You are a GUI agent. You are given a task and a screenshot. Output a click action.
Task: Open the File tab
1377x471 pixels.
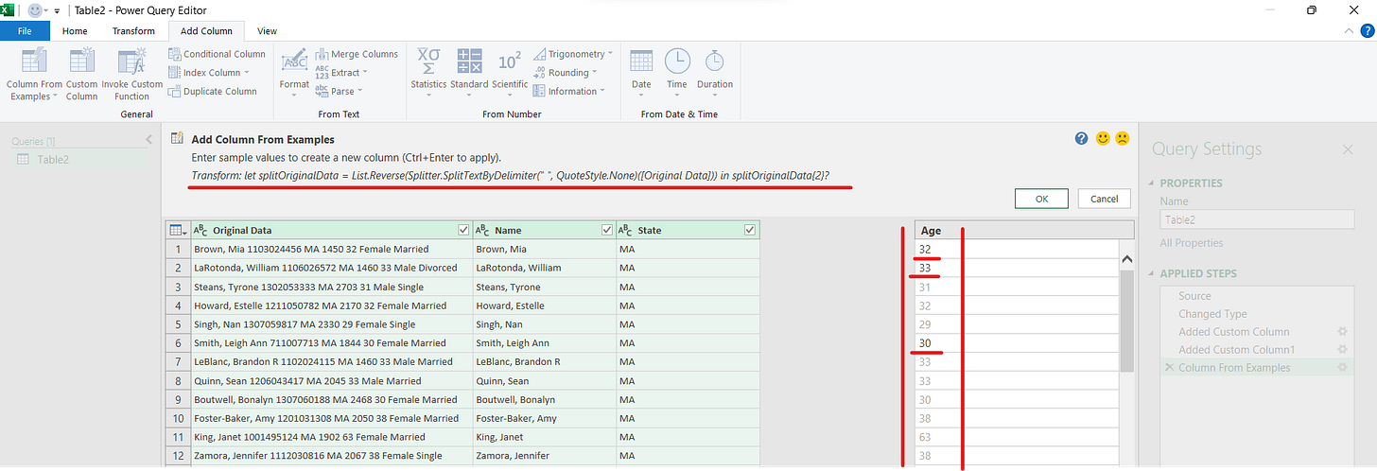25,31
